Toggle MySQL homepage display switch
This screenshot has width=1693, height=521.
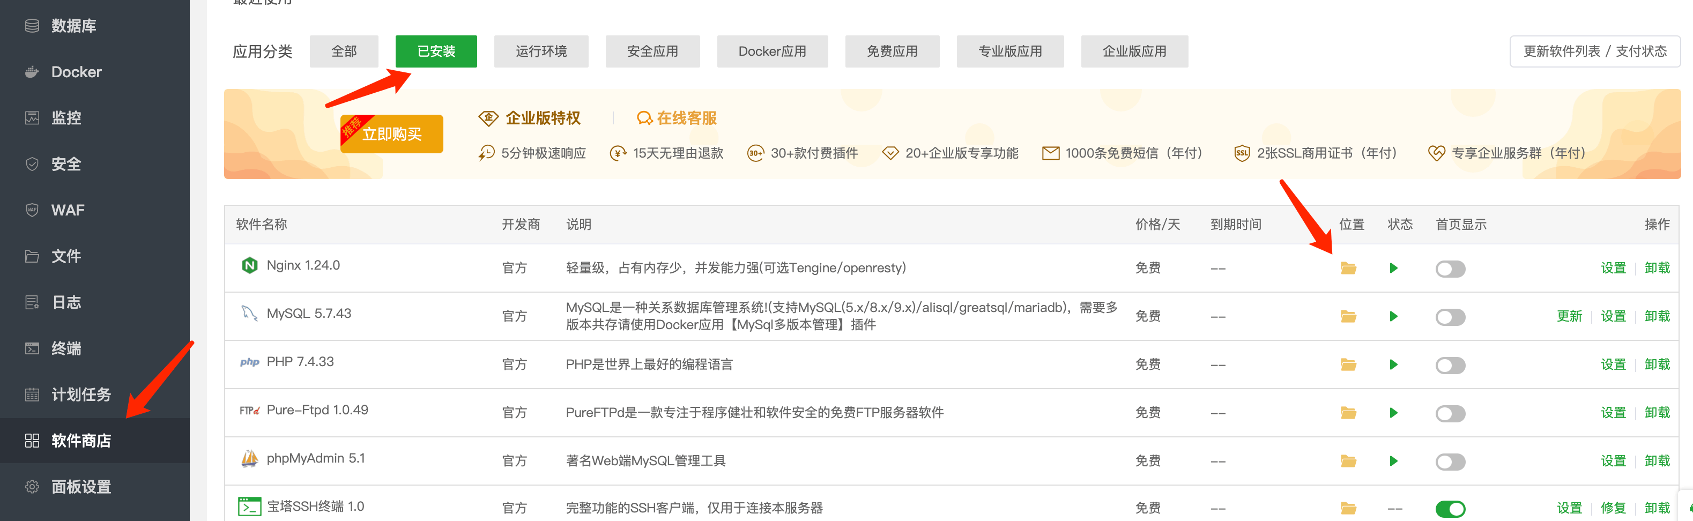1450,317
